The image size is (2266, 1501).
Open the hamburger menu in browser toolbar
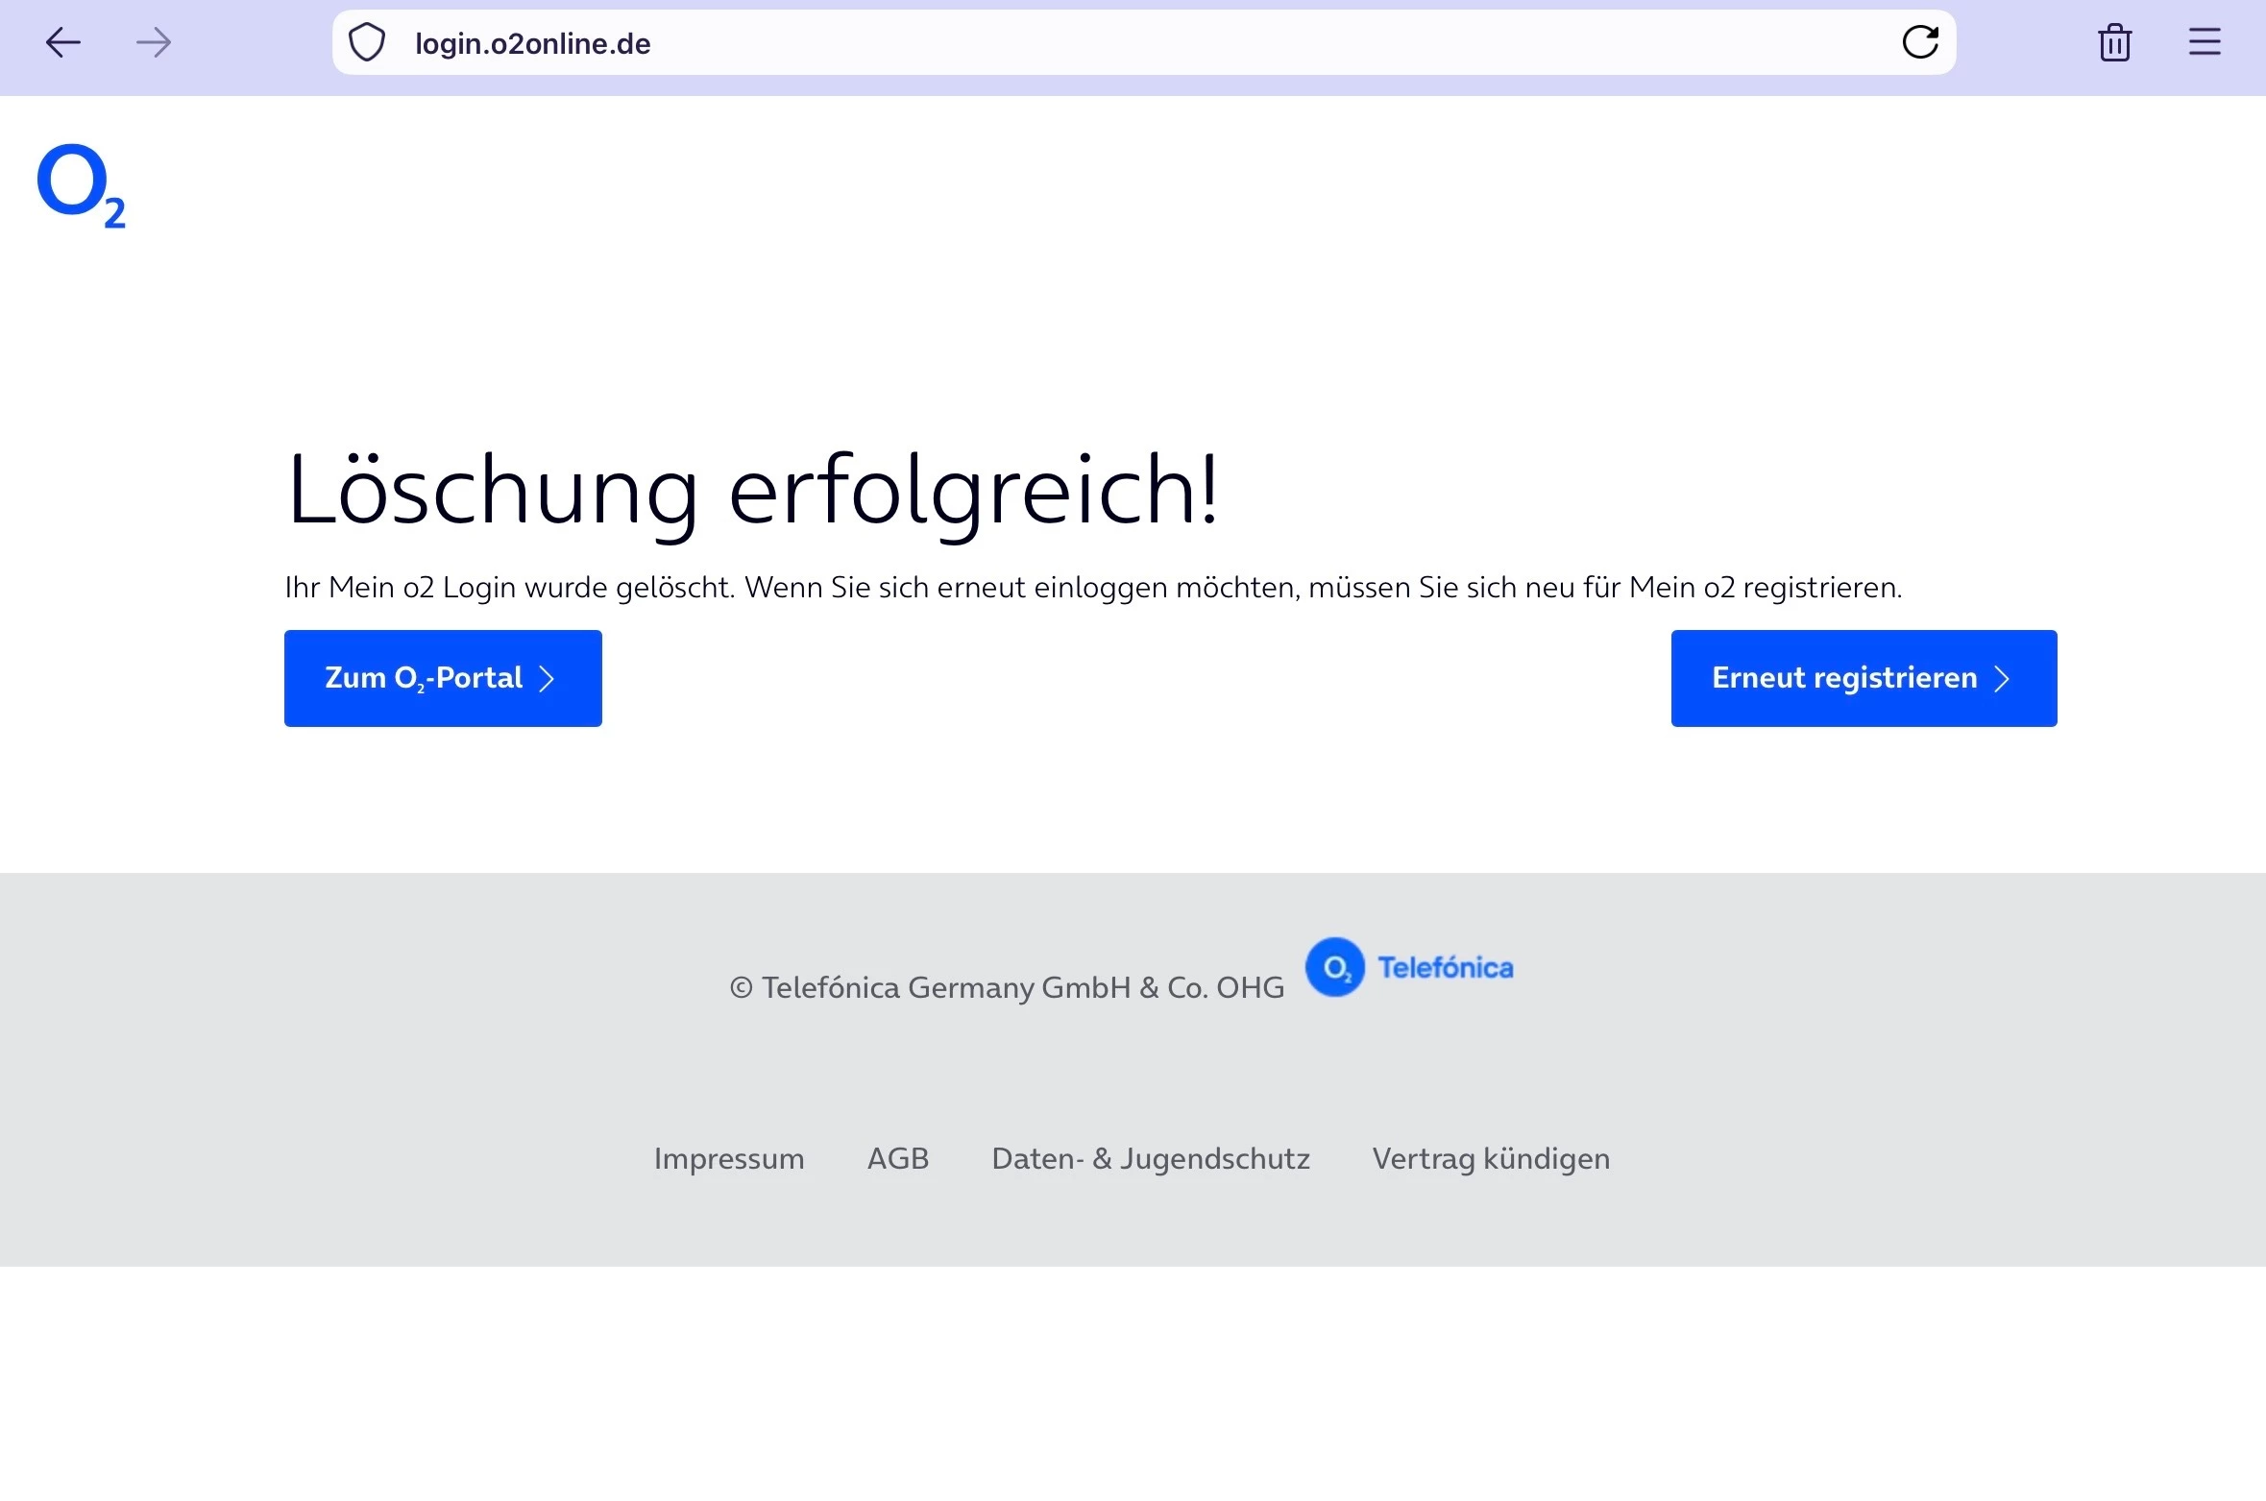[2205, 42]
